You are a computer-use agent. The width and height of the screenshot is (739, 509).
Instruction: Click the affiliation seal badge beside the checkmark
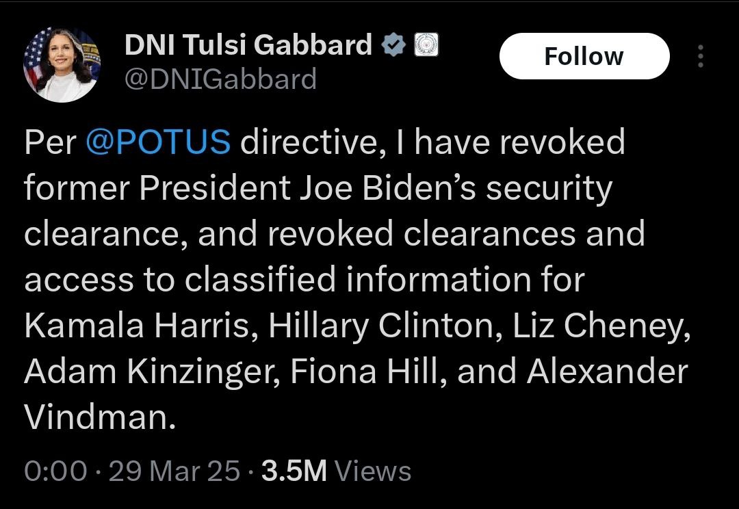pos(426,46)
